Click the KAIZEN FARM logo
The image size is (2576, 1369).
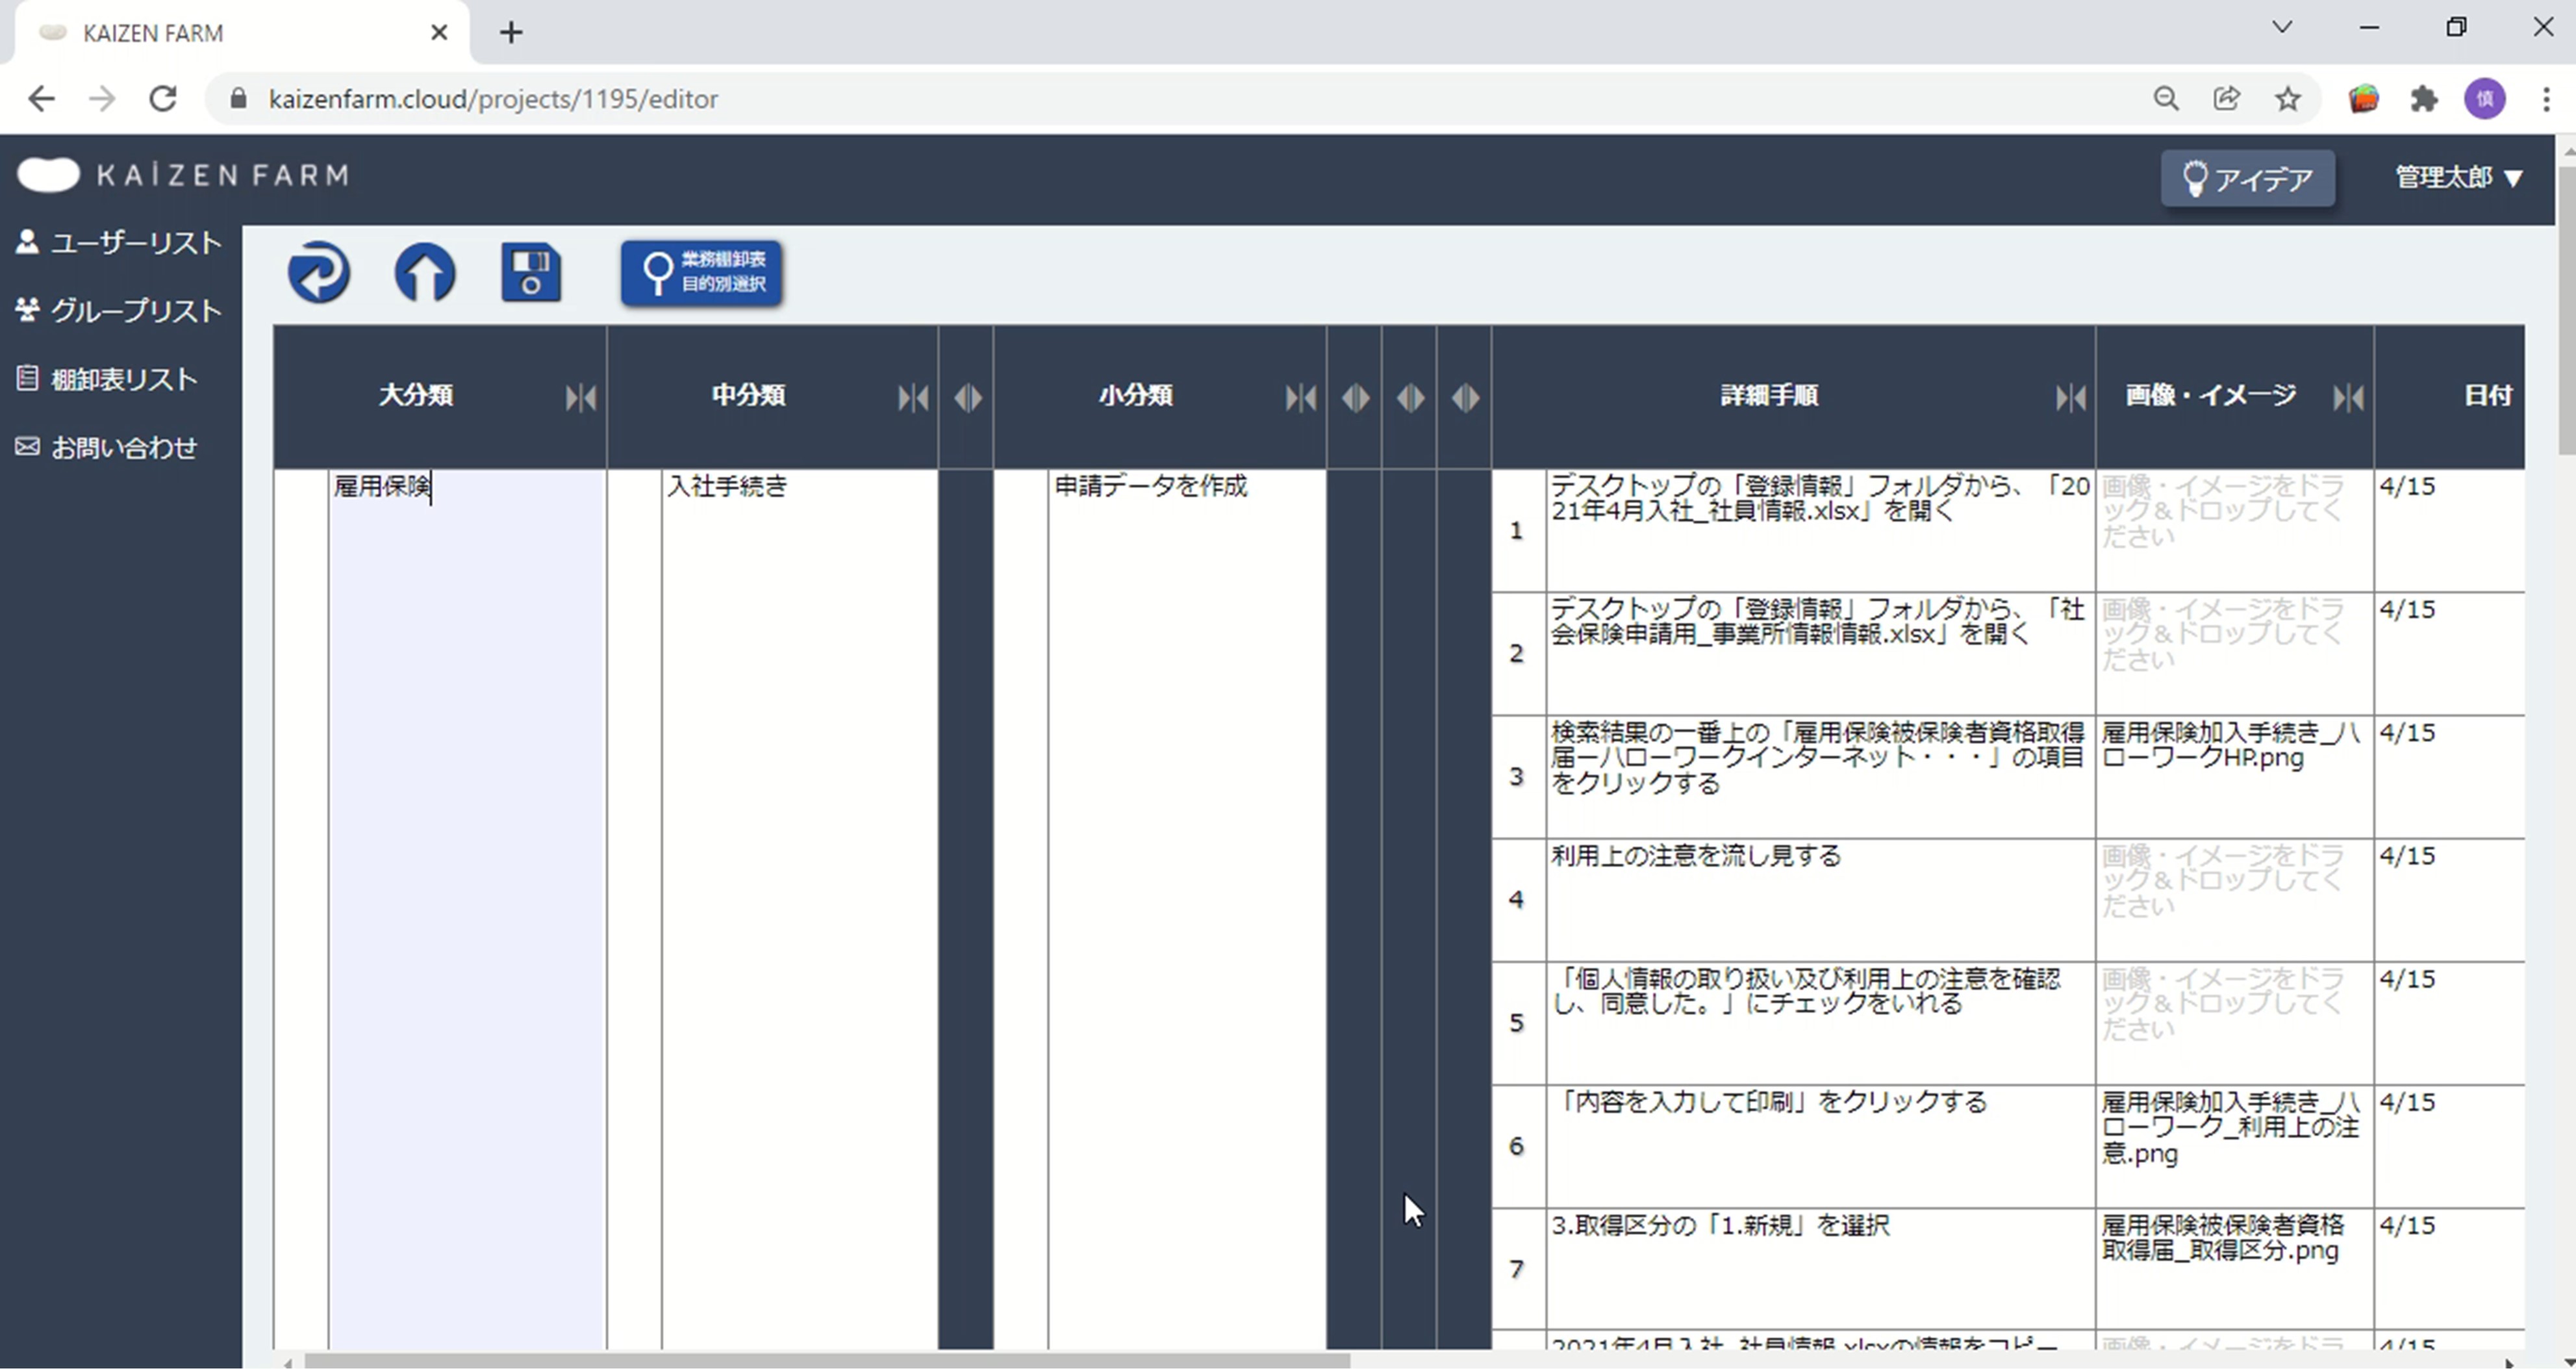click(x=183, y=175)
